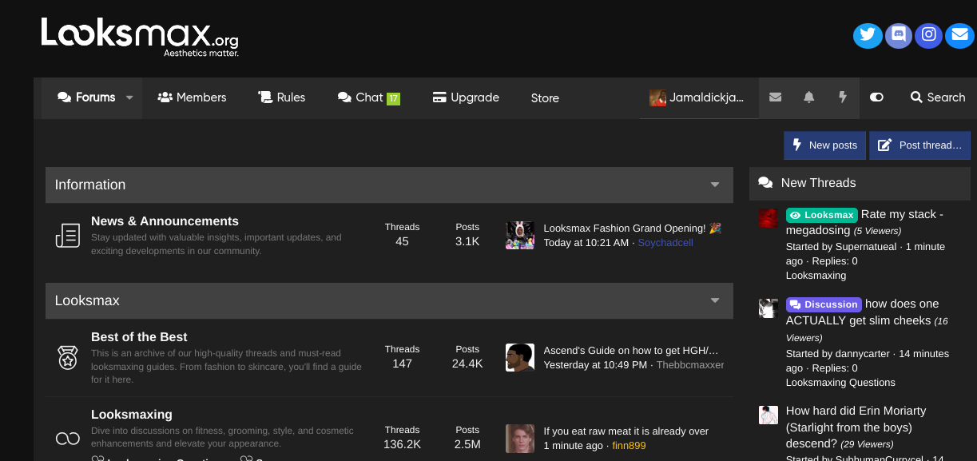977x461 pixels.
Task: View Thebbcmaxxer's profile link
Action: (x=690, y=365)
